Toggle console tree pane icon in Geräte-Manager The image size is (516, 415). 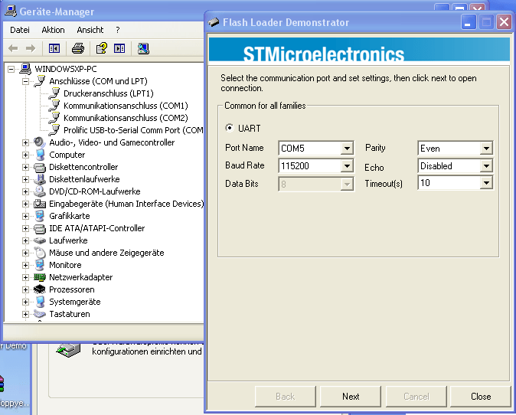point(54,49)
